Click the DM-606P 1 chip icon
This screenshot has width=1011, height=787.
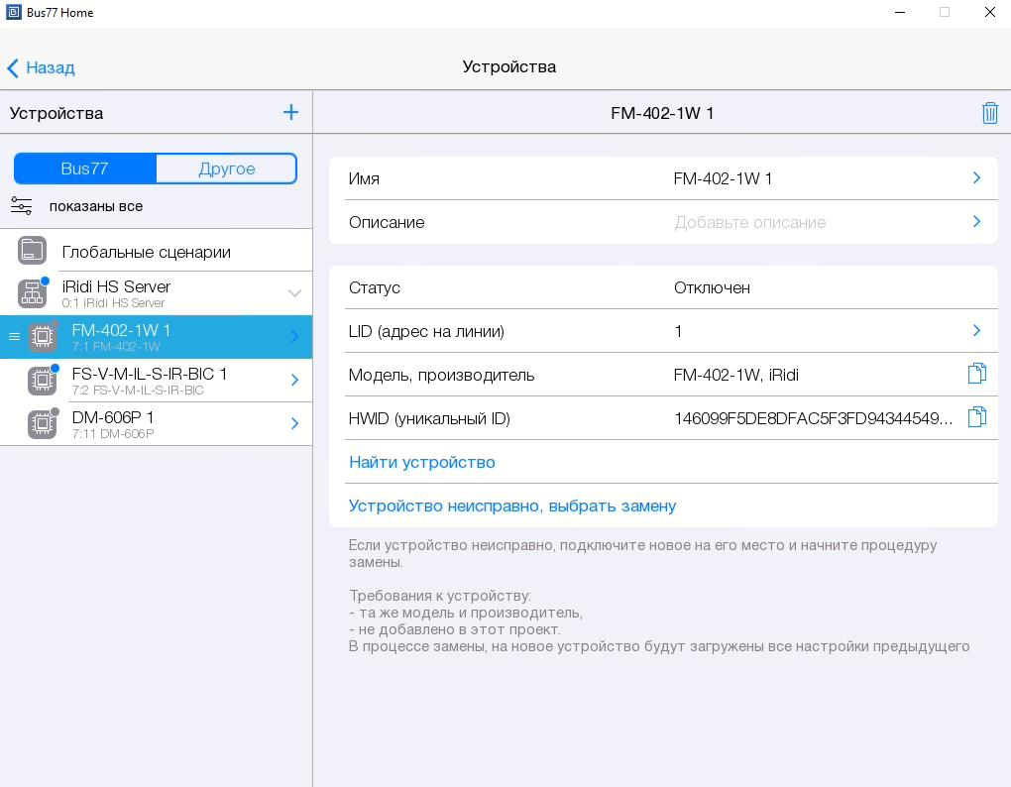[42, 424]
